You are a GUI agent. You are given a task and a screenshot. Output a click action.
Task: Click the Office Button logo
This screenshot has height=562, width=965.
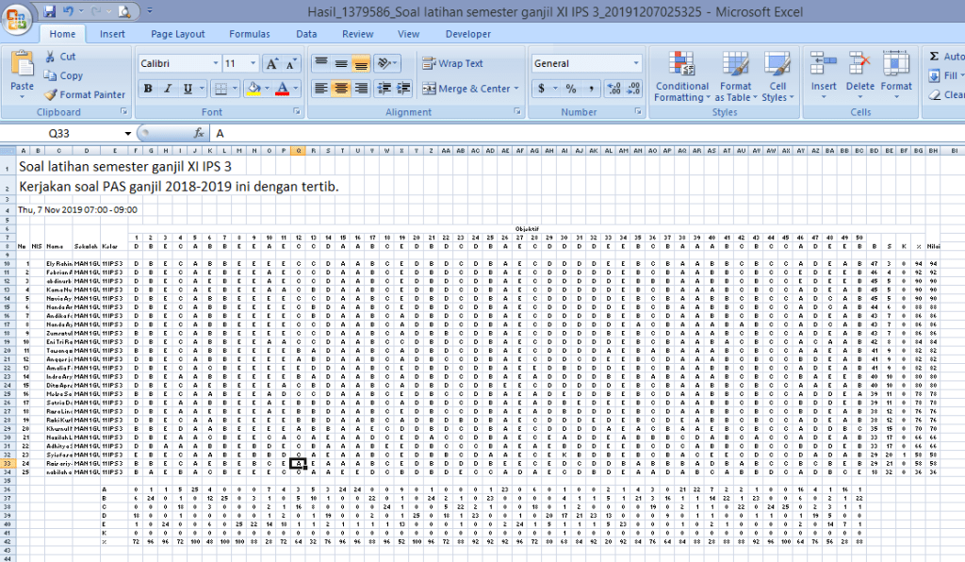[17, 17]
